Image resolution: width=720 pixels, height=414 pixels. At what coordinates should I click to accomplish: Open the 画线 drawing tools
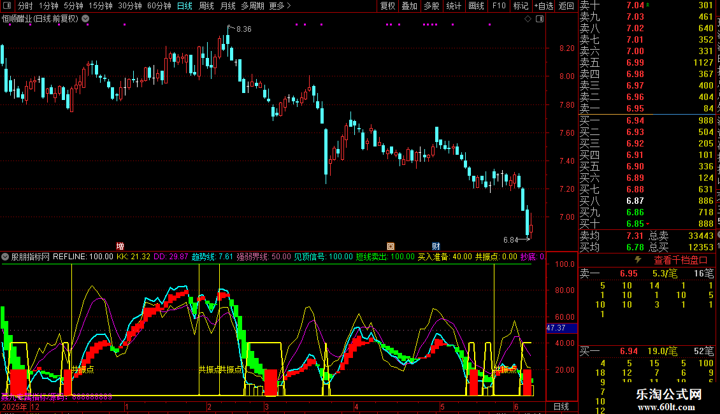pos(476,6)
